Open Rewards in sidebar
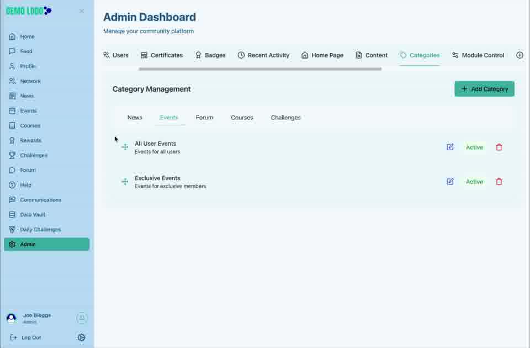 point(46,140)
